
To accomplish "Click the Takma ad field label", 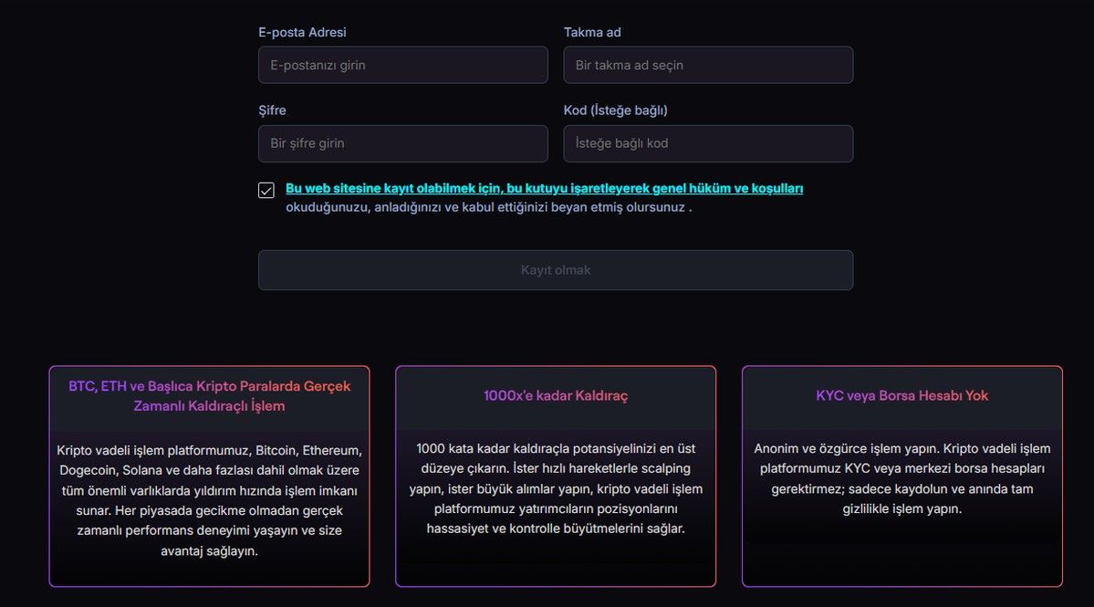I will click(591, 31).
